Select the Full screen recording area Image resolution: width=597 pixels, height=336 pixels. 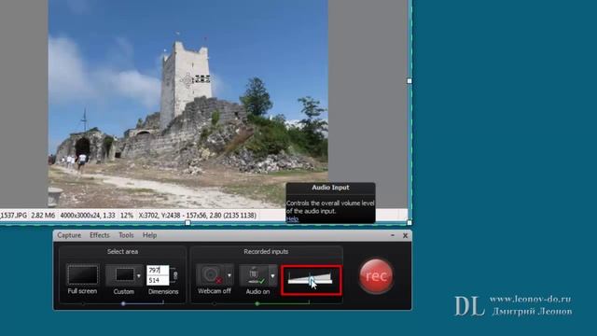pos(82,274)
